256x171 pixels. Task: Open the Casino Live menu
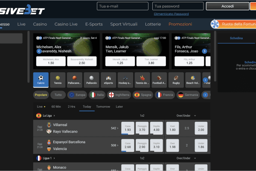coord(66,24)
